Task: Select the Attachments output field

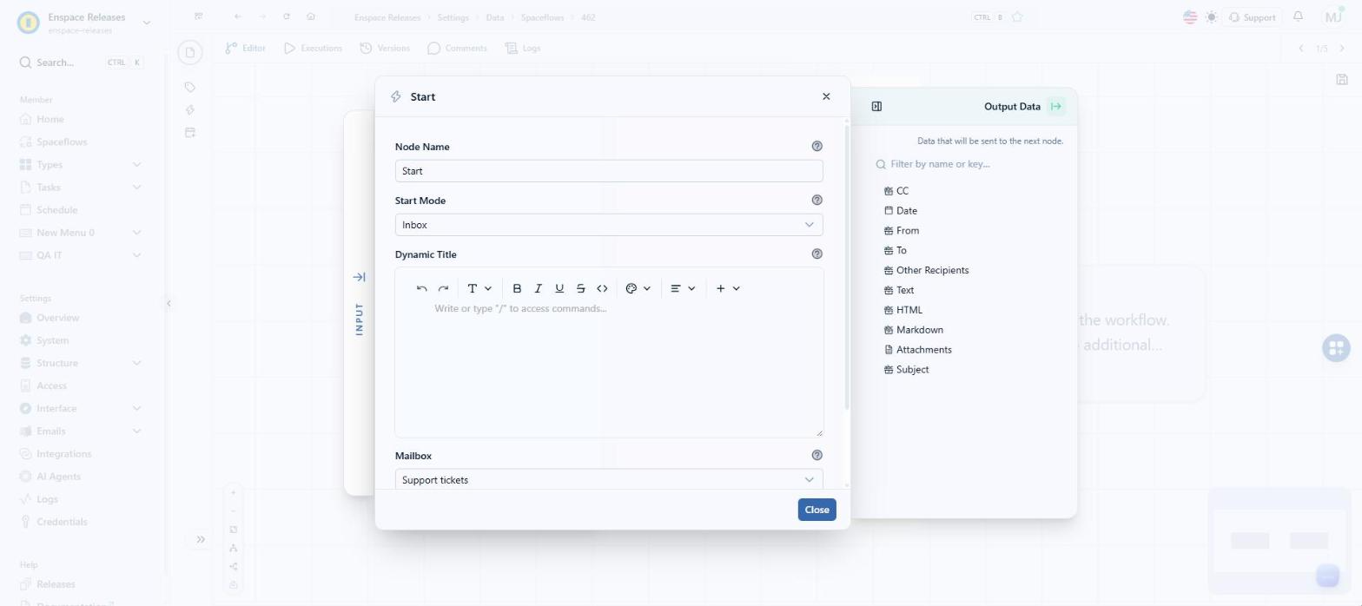Action: (x=918, y=350)
